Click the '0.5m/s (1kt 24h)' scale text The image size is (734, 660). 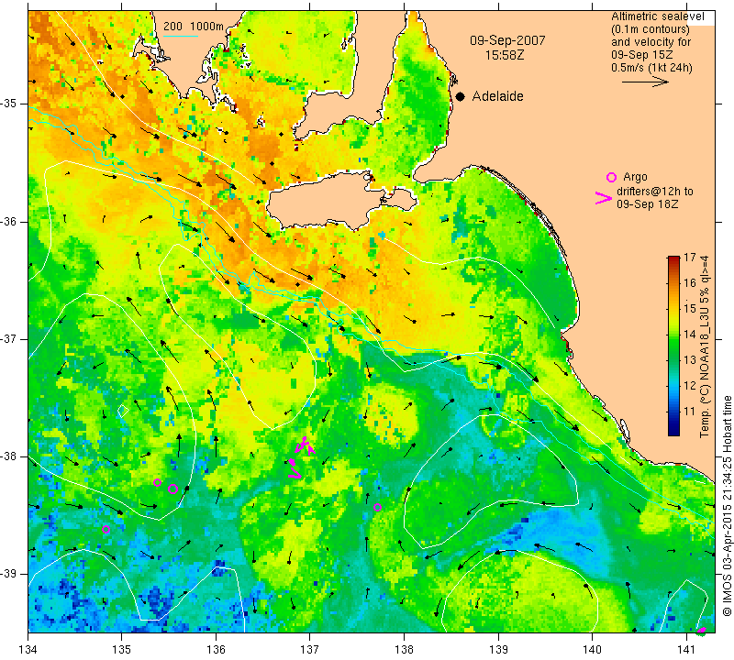651,68
